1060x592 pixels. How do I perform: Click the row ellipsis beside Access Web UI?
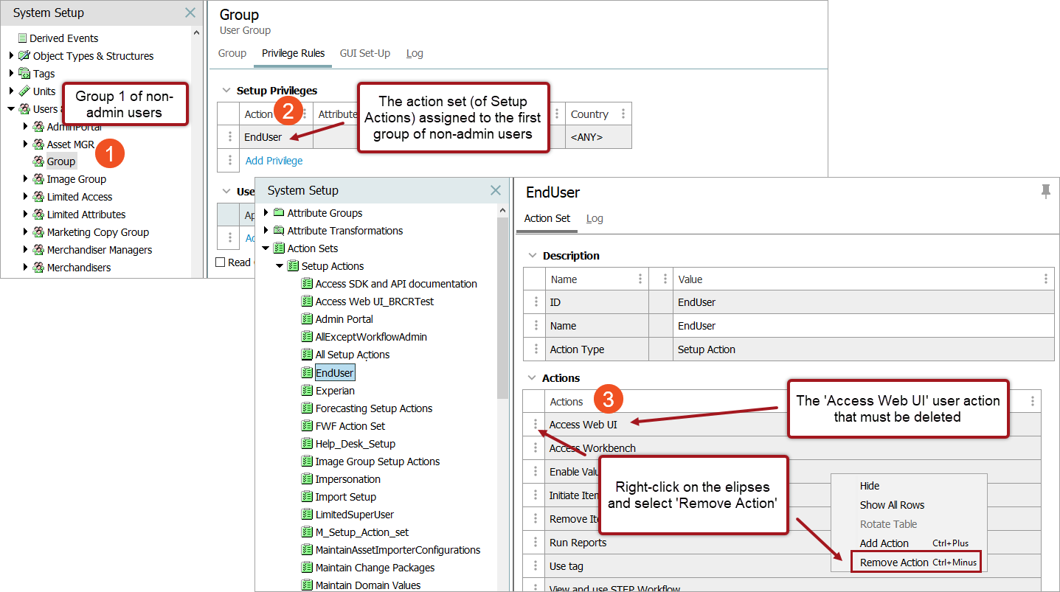[x=536, y=425]
